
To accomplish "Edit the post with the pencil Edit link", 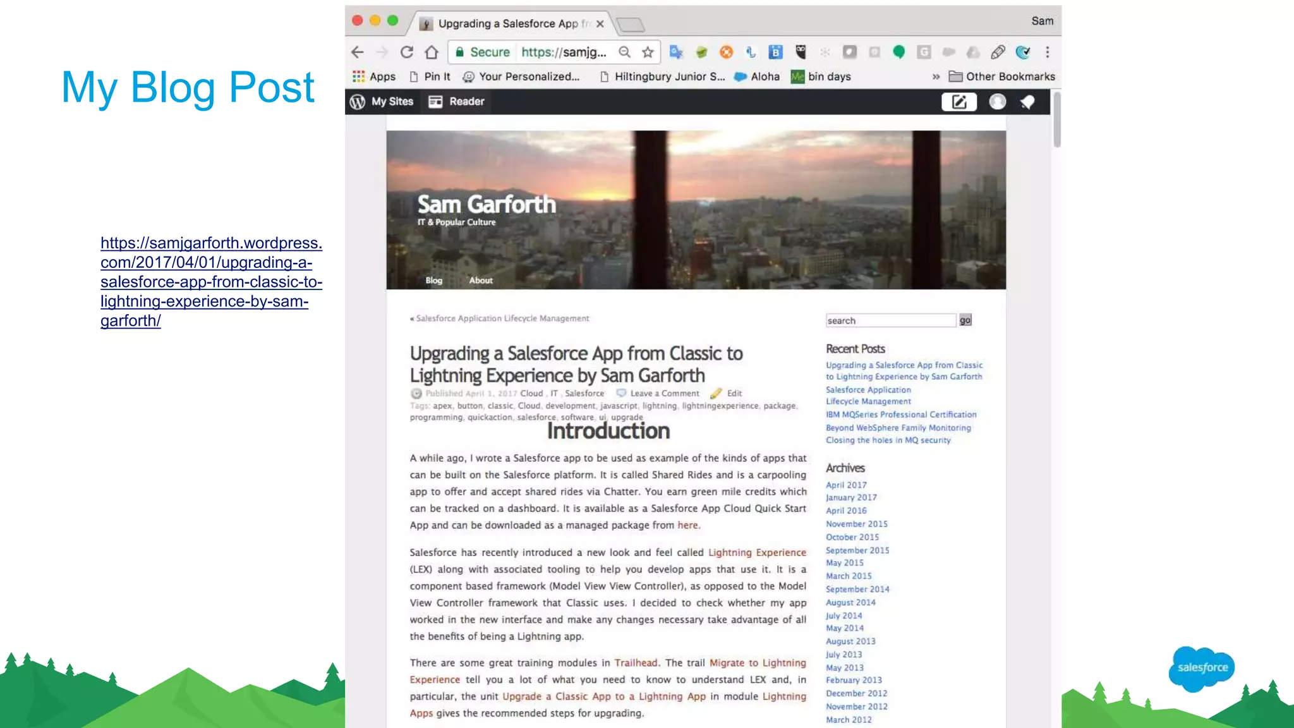I will [x=727, y=393].
